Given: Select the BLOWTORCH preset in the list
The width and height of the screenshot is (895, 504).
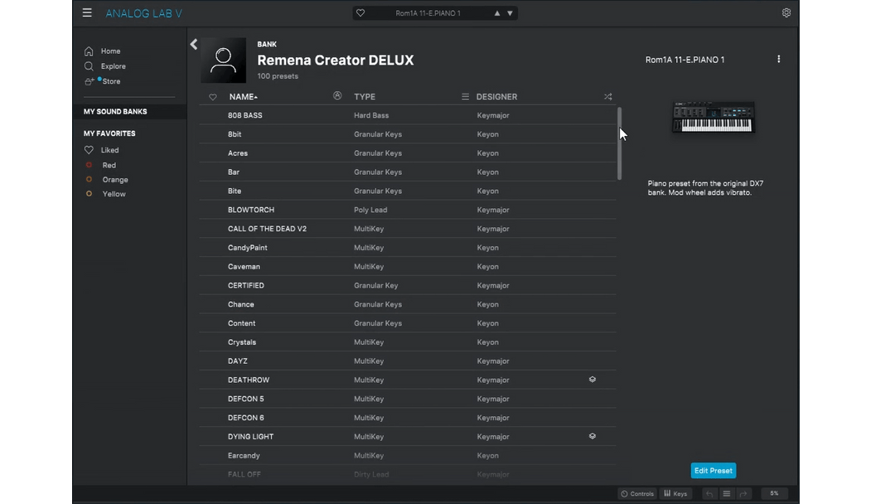Looking at the screenshot, I should click(251, 210).
